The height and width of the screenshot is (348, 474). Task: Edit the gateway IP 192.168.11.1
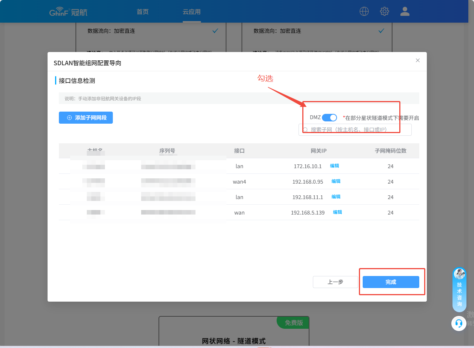click(x=336, y=197)
